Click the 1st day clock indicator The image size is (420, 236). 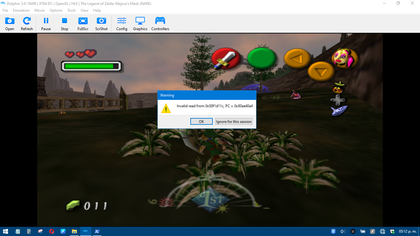[211, 200]
